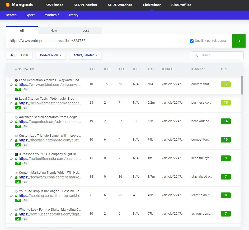Open SERPWatcher tool

[x=120, y=5]
